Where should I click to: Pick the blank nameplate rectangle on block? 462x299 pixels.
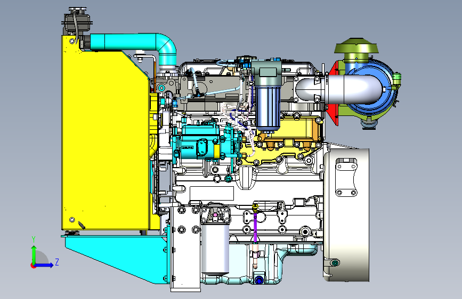click(212, 193)
